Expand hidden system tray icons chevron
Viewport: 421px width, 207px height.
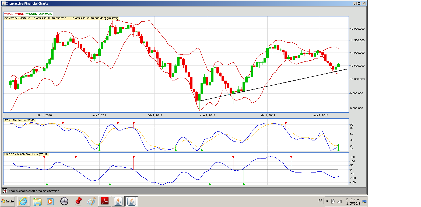coord(327,201)
